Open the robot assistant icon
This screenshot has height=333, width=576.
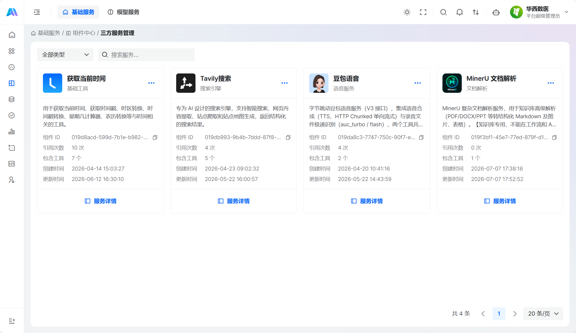click(x=496, y=12)
